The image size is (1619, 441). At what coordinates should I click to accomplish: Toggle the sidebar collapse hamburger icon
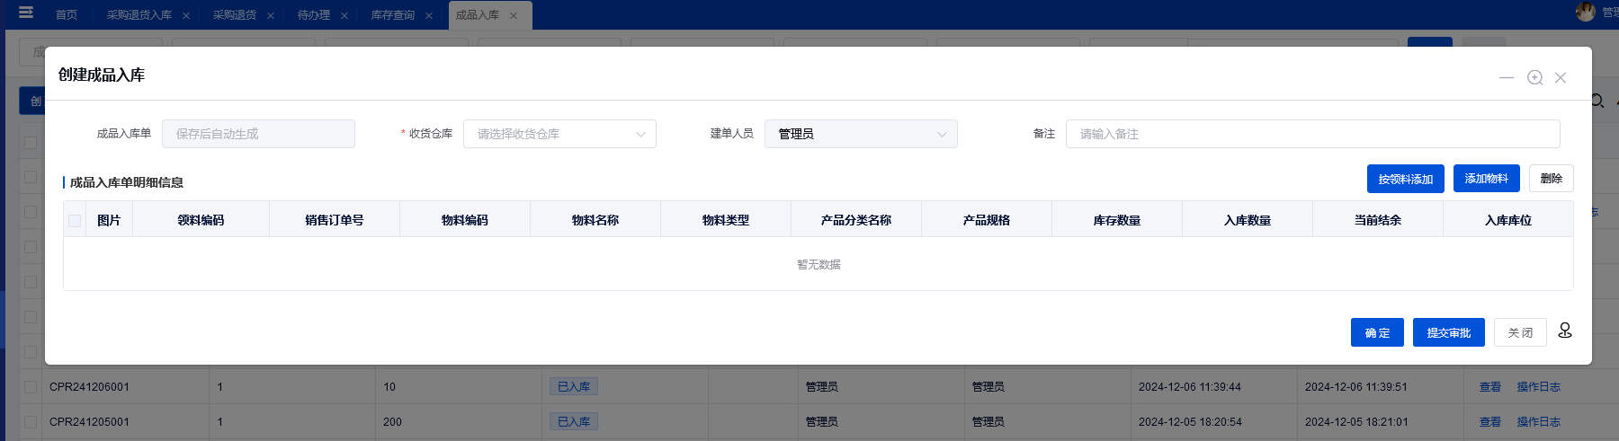coord(26,13)
